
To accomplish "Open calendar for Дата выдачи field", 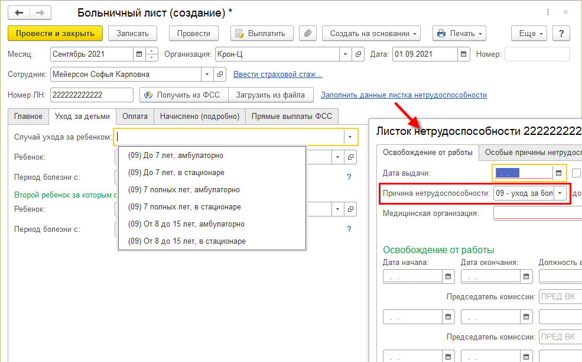I will [x=558, y=173].
